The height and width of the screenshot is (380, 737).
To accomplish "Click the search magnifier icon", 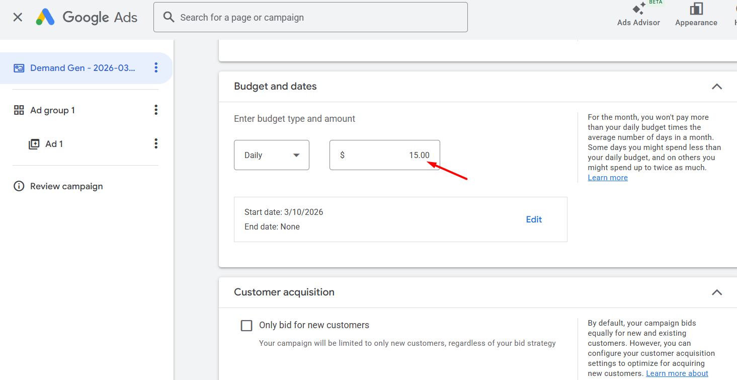I will [169, 18].
